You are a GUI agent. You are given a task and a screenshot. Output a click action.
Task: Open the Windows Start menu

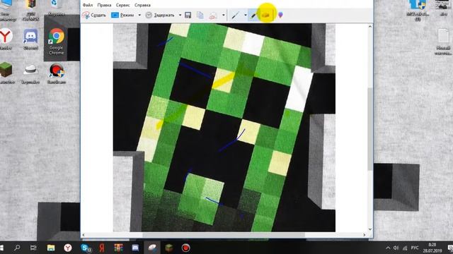[1, 248]
